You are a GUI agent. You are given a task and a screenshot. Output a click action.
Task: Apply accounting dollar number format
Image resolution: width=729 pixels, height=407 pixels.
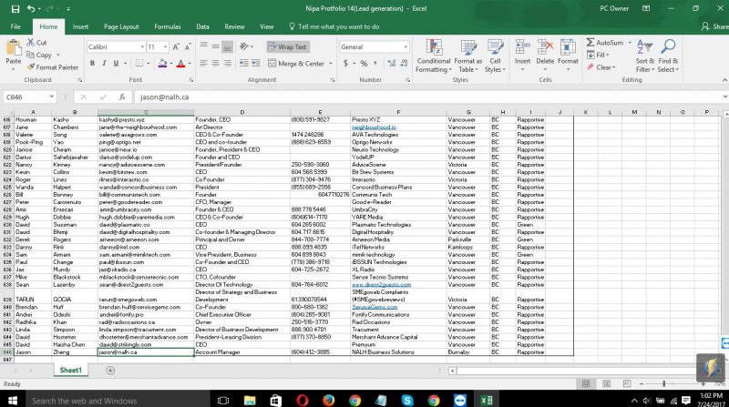pos(345,63)
